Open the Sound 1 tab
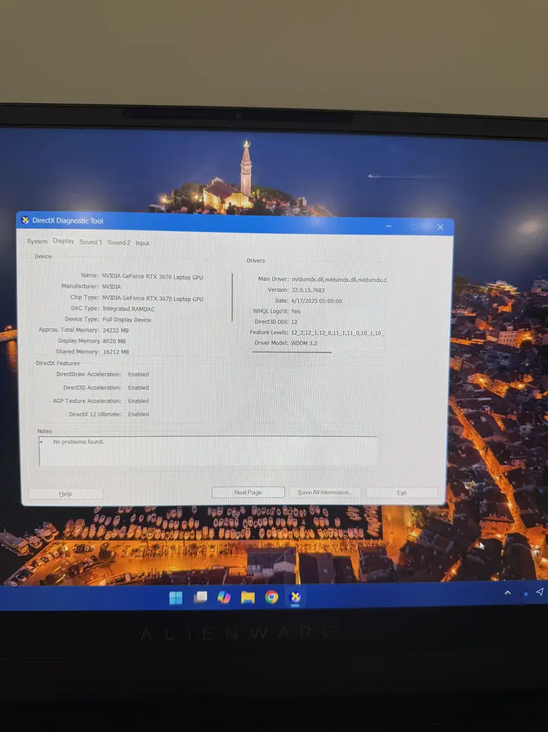 tap(91, 242)
